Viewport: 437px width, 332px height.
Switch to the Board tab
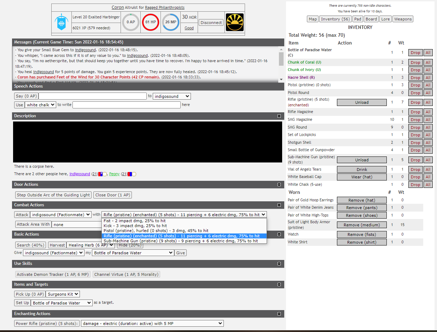pos(371,19)
